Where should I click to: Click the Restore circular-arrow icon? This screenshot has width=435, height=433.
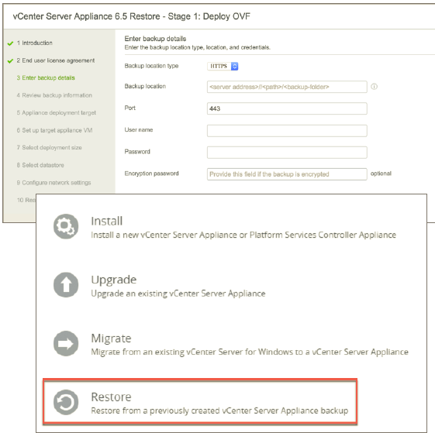point(66,402)
